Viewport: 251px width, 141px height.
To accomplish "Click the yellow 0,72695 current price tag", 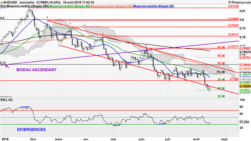I will 245,86.
